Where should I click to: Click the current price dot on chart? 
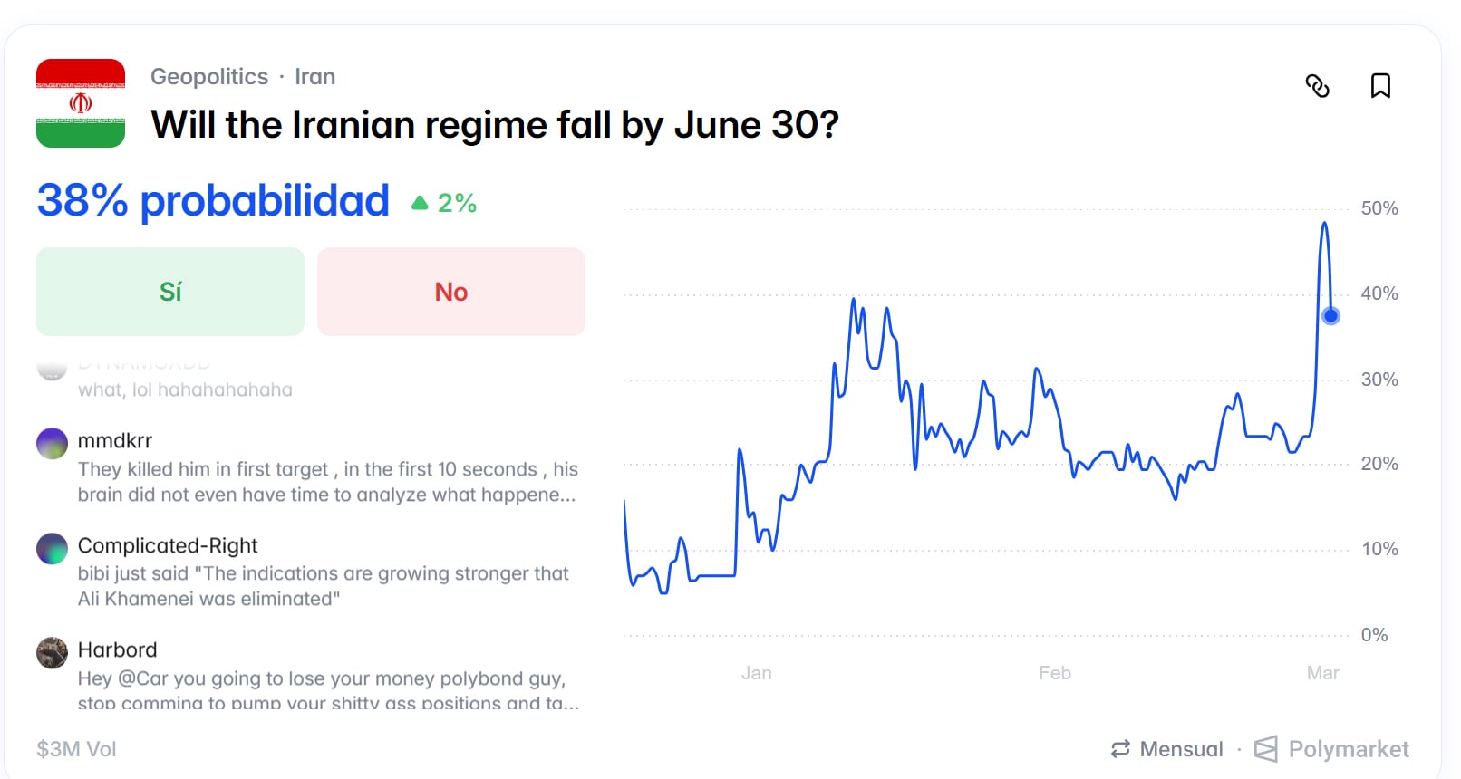point(1330,316)
